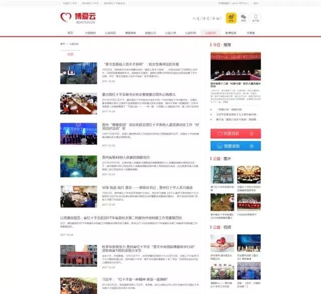This screenshot has width=321, height=294.
Task: Click the 博爱云 heart logo
Action: tap(65, 18)
